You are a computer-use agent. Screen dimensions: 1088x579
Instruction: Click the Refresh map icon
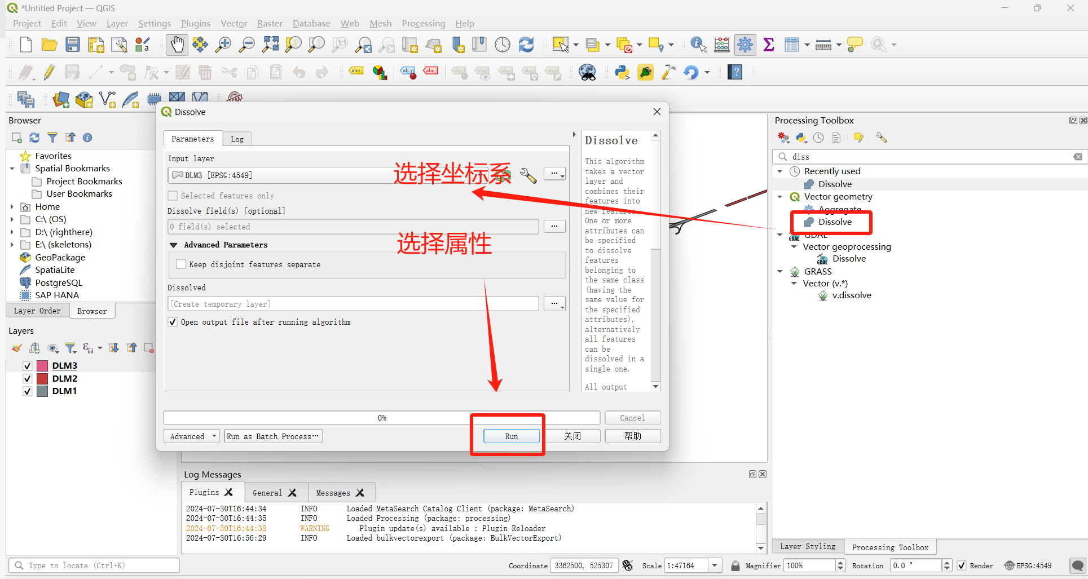pos(526,45)
